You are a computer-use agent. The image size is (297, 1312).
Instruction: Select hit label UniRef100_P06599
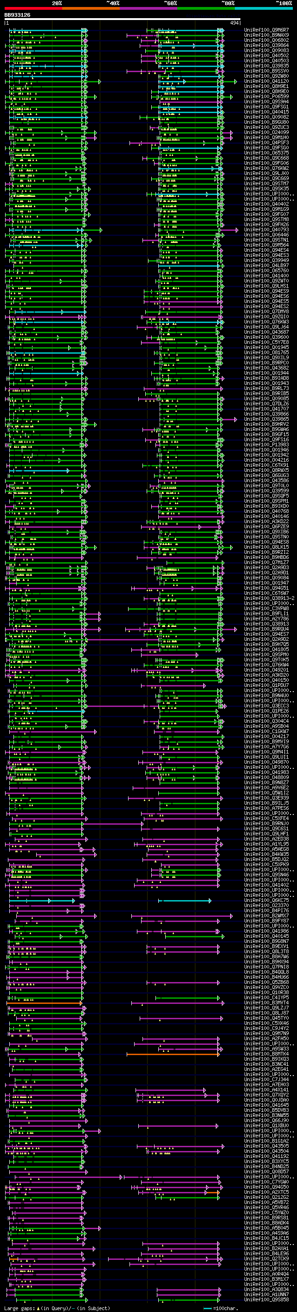[266, 96]
